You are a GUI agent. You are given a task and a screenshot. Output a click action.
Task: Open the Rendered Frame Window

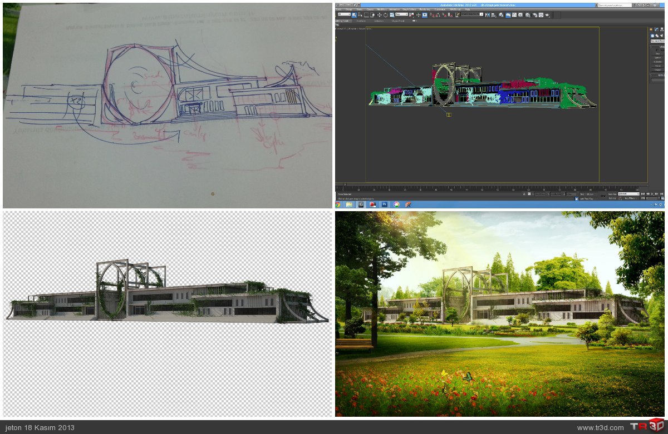click(x=541, y=14)
